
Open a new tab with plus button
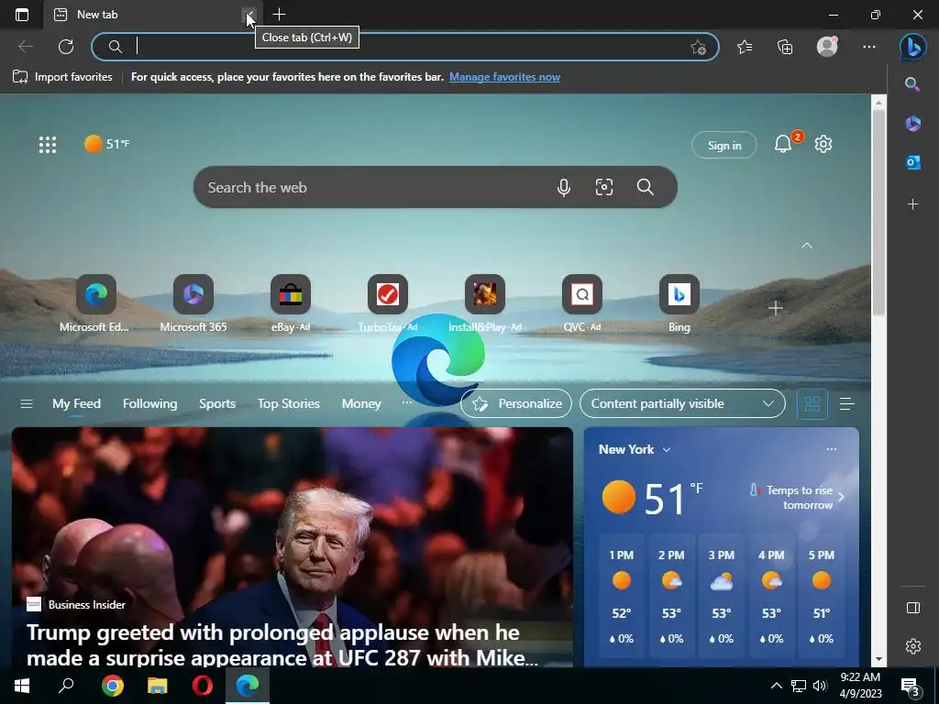pos(279,15)
